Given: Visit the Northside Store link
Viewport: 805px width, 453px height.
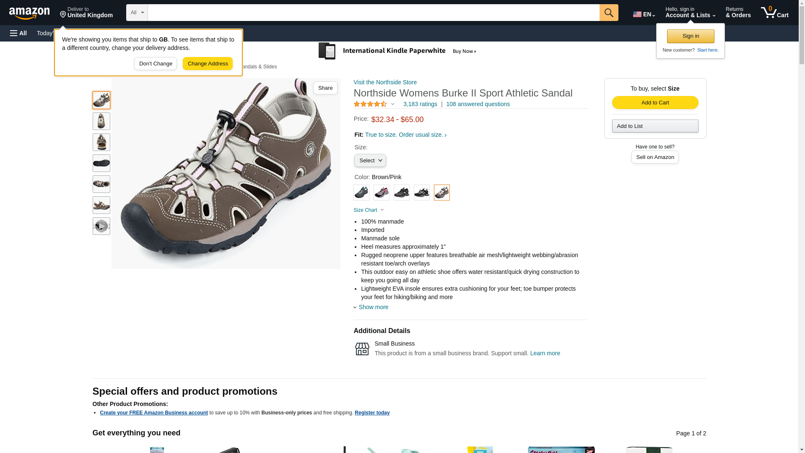Looking at the screenshot, I should [385, 82].
